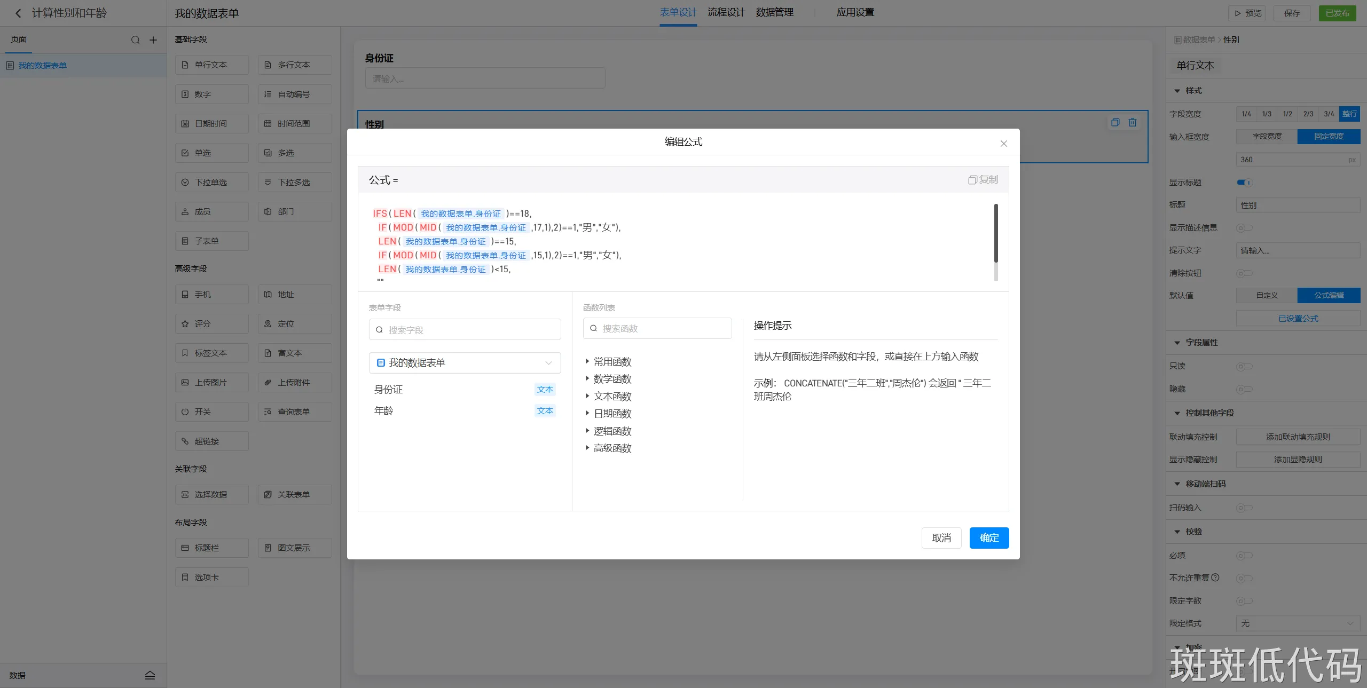Image resolution: width=1367 pixels, height=688 pixels.
Task: Click back arrow beside app name
Action: [18, 13]
